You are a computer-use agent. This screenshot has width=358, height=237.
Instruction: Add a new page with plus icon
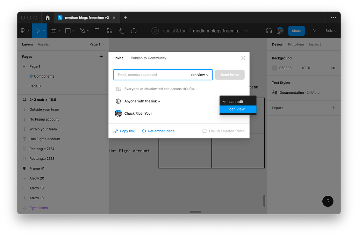click(x=101, y=56)
